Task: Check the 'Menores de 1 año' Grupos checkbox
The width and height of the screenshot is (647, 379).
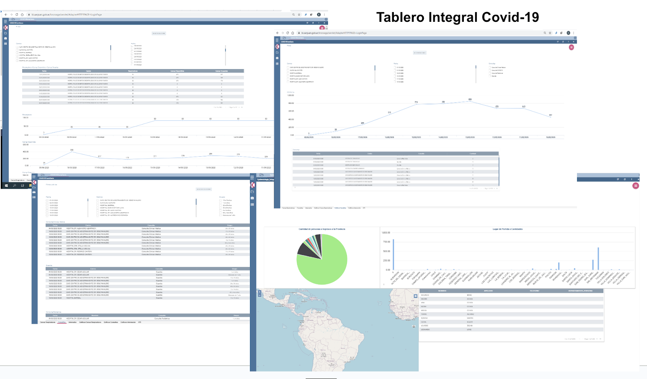Action: click(220, 215)
